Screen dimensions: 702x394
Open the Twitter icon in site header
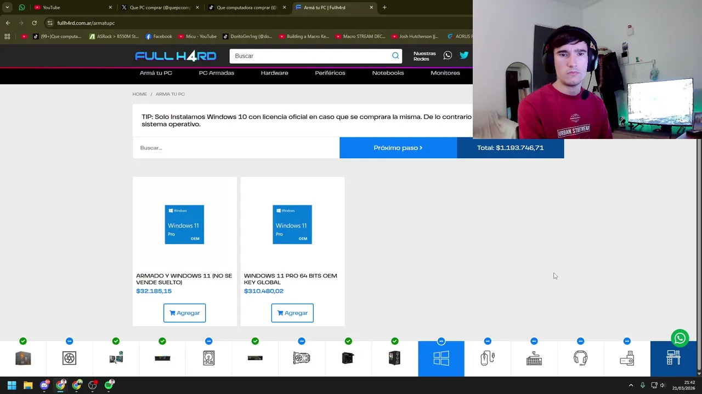464,55
